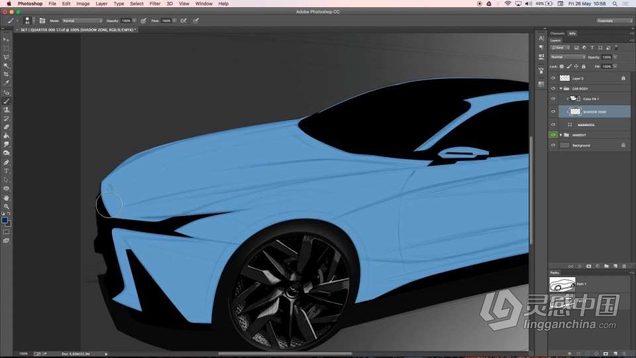This screenshot has width=636, height=358.
Task: Select the Color Fill 1 layer
Action: coord(590,99)
